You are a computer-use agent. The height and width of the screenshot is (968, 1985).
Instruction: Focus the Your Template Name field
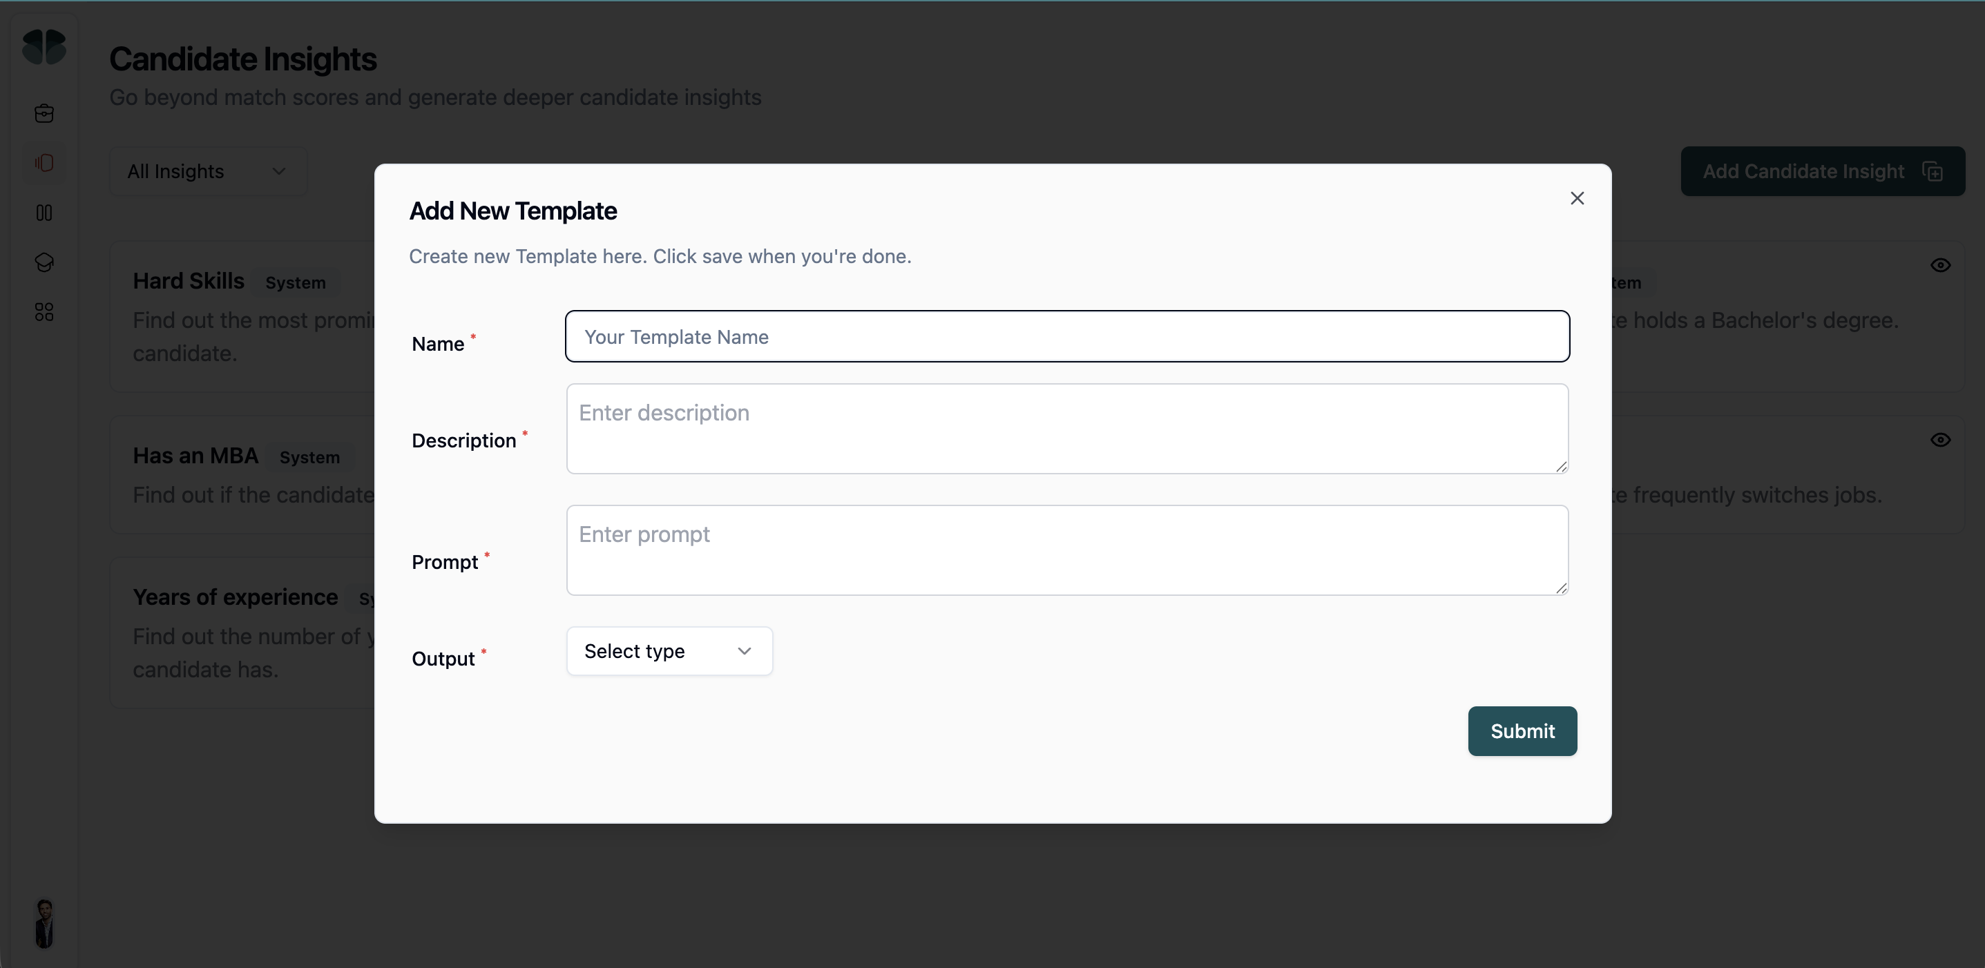pyautogui.click(x=1067, y=336)
